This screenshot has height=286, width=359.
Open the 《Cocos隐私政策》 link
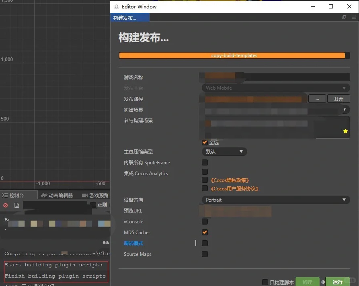230,180
